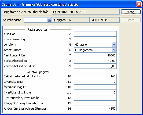Viewport: 143px width, 115px height.
Task: Click Veckoarbetstid heltid tim field 0,00
Action: (x=95, y=66)
